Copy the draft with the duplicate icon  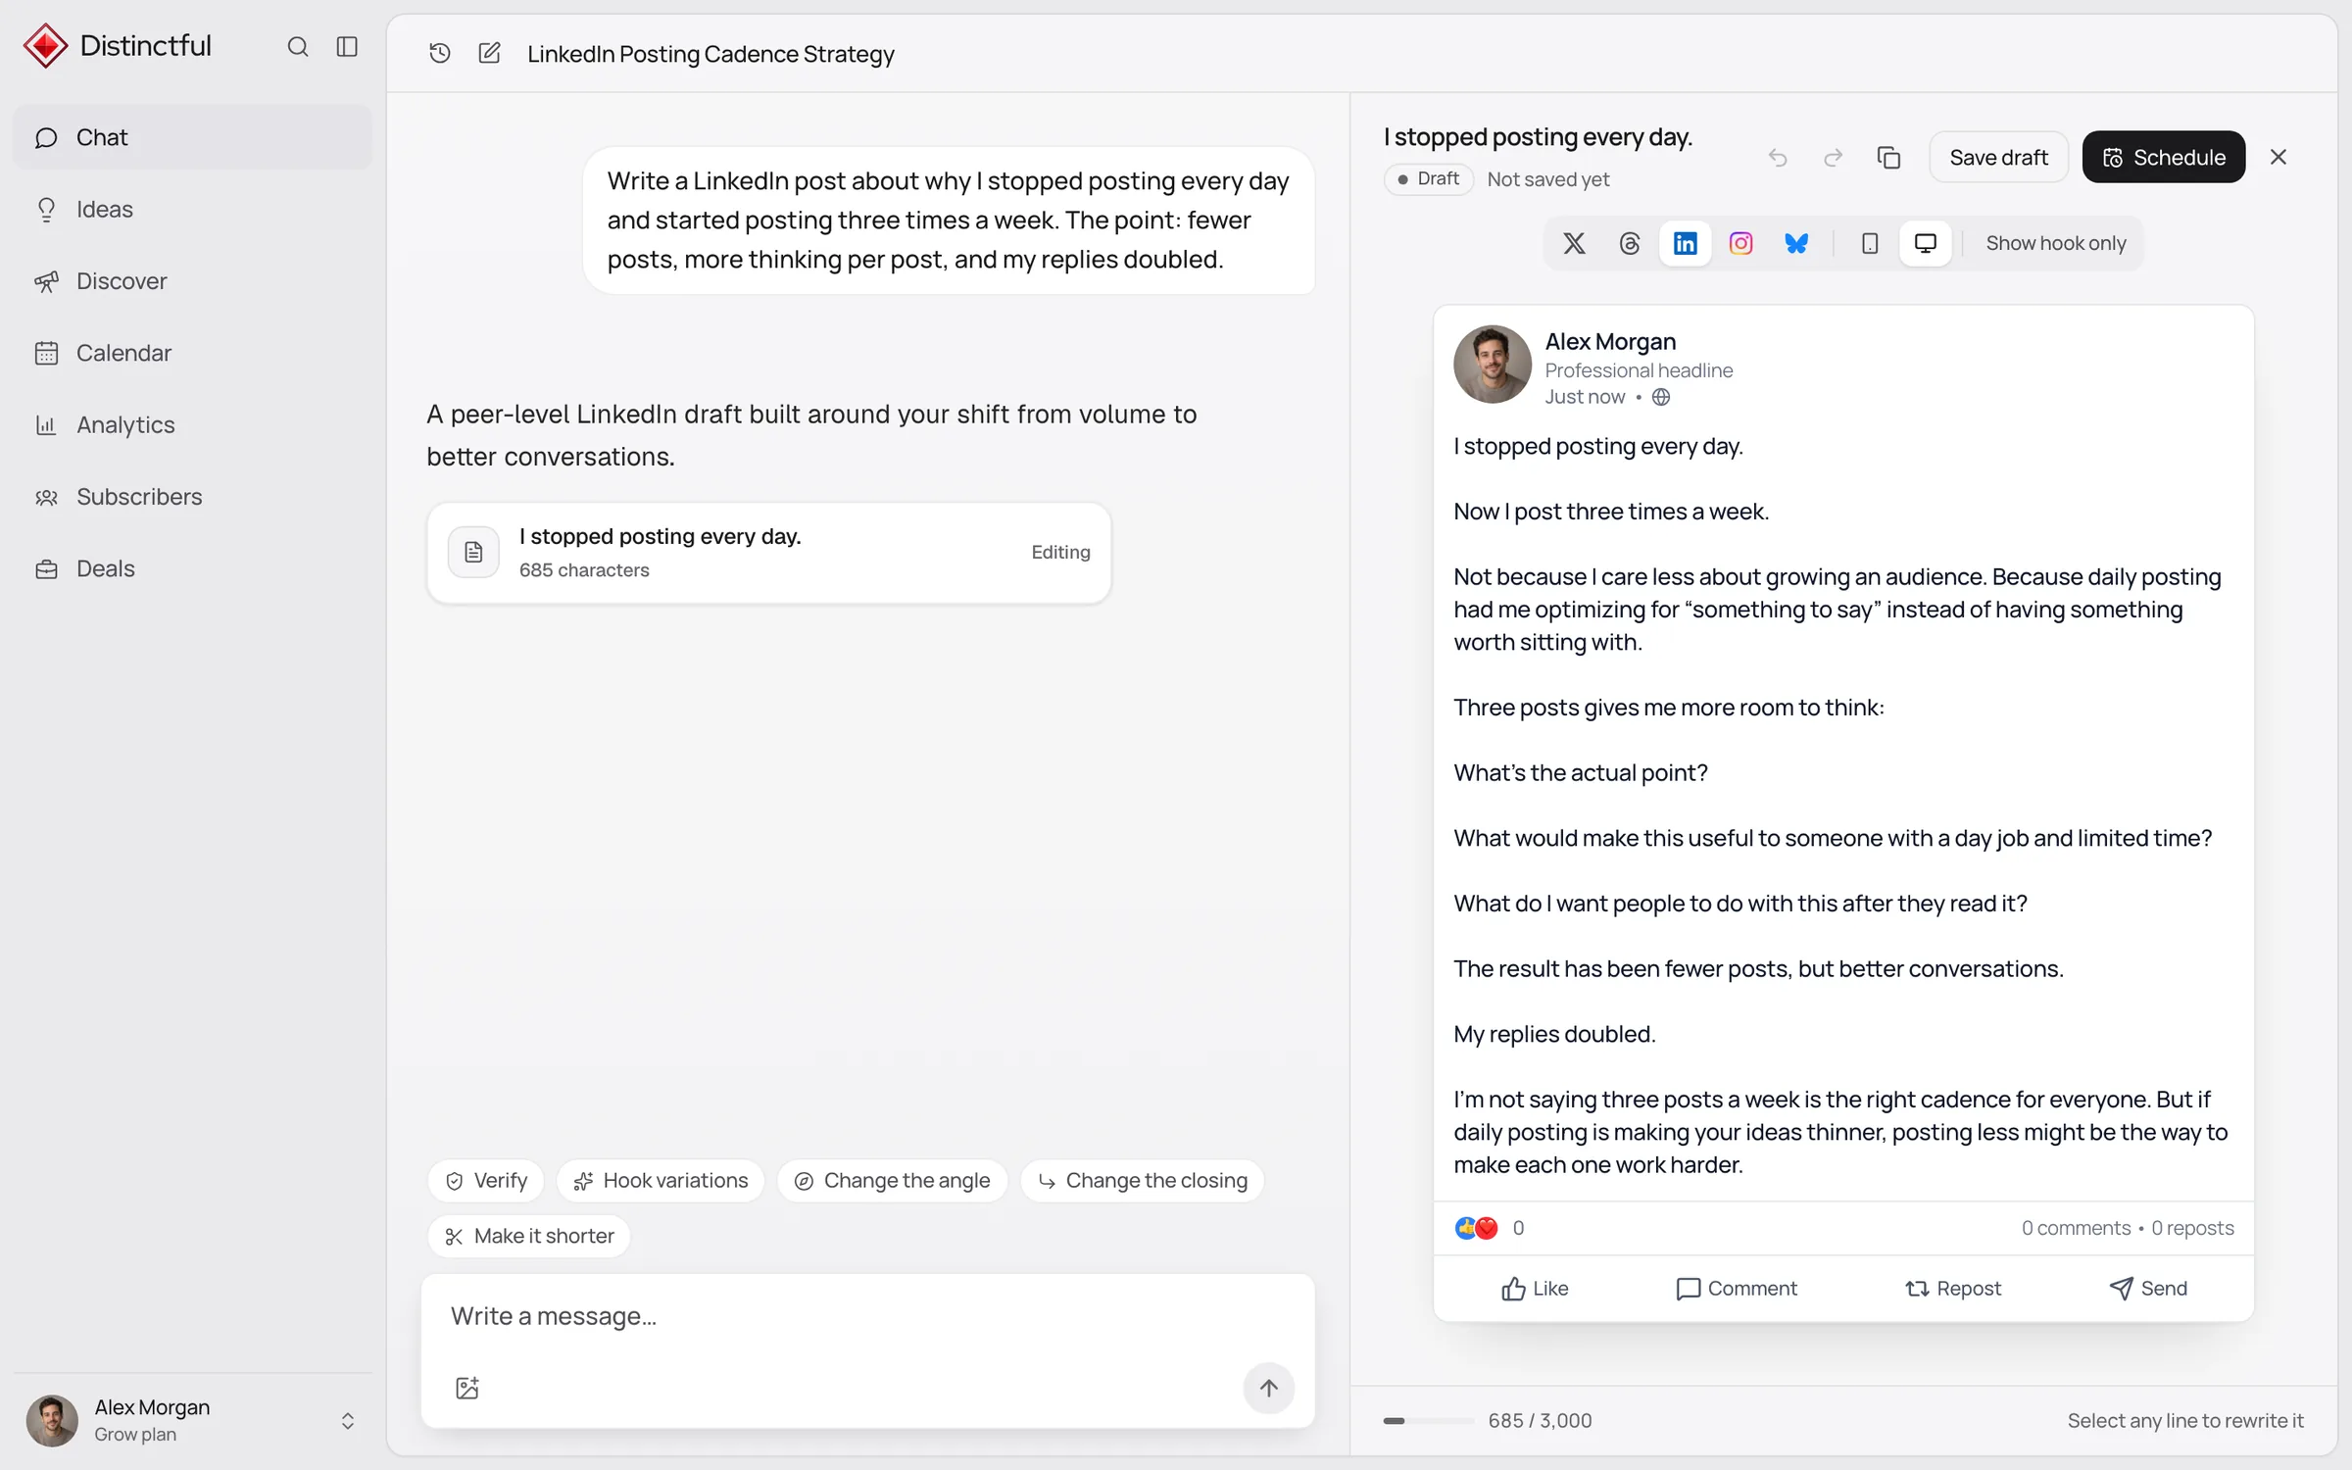click(x=1888, y=157)
